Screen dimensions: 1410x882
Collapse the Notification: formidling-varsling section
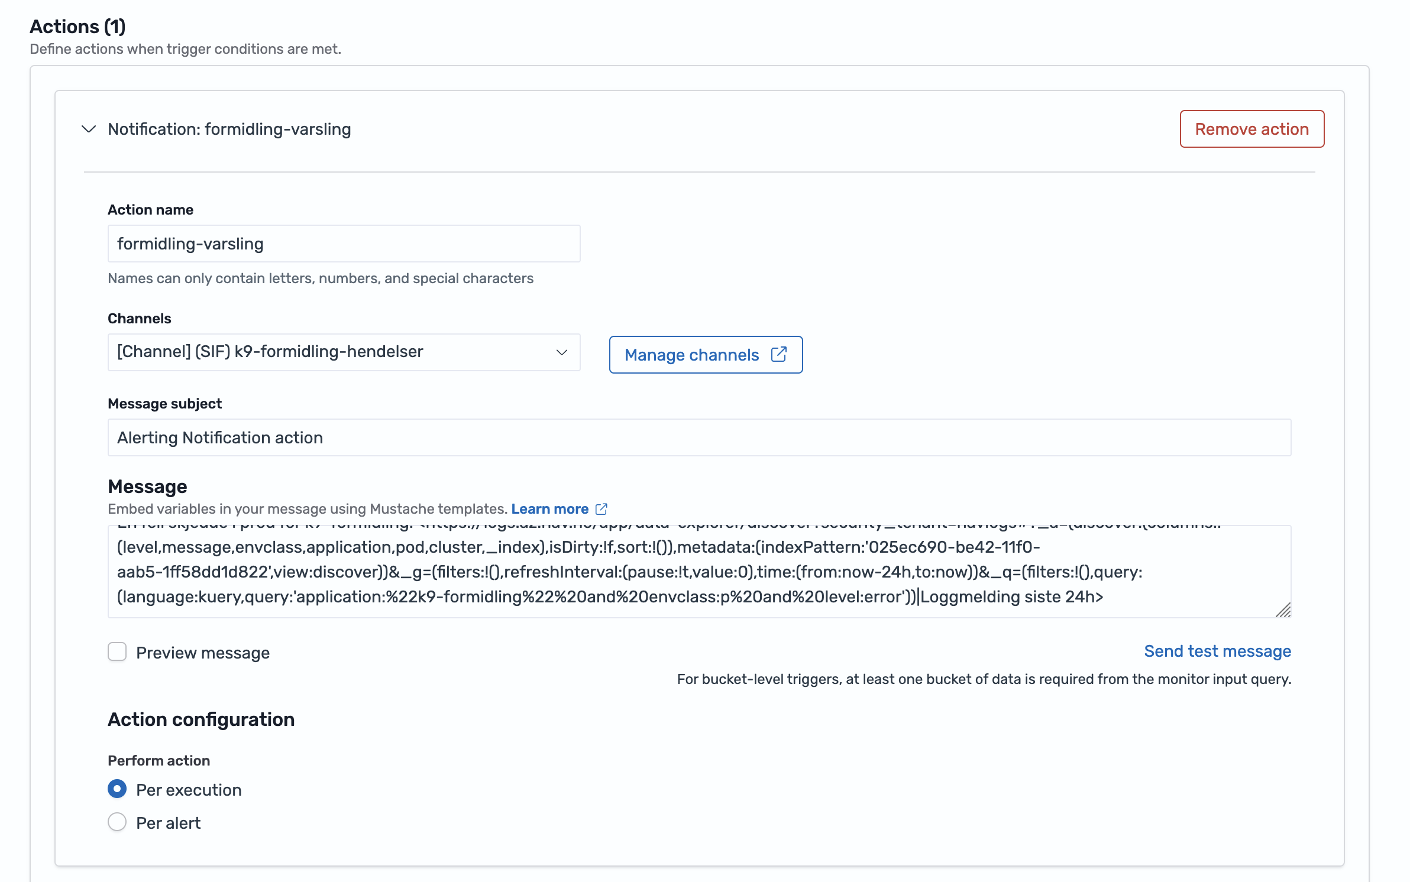[88, 129]
